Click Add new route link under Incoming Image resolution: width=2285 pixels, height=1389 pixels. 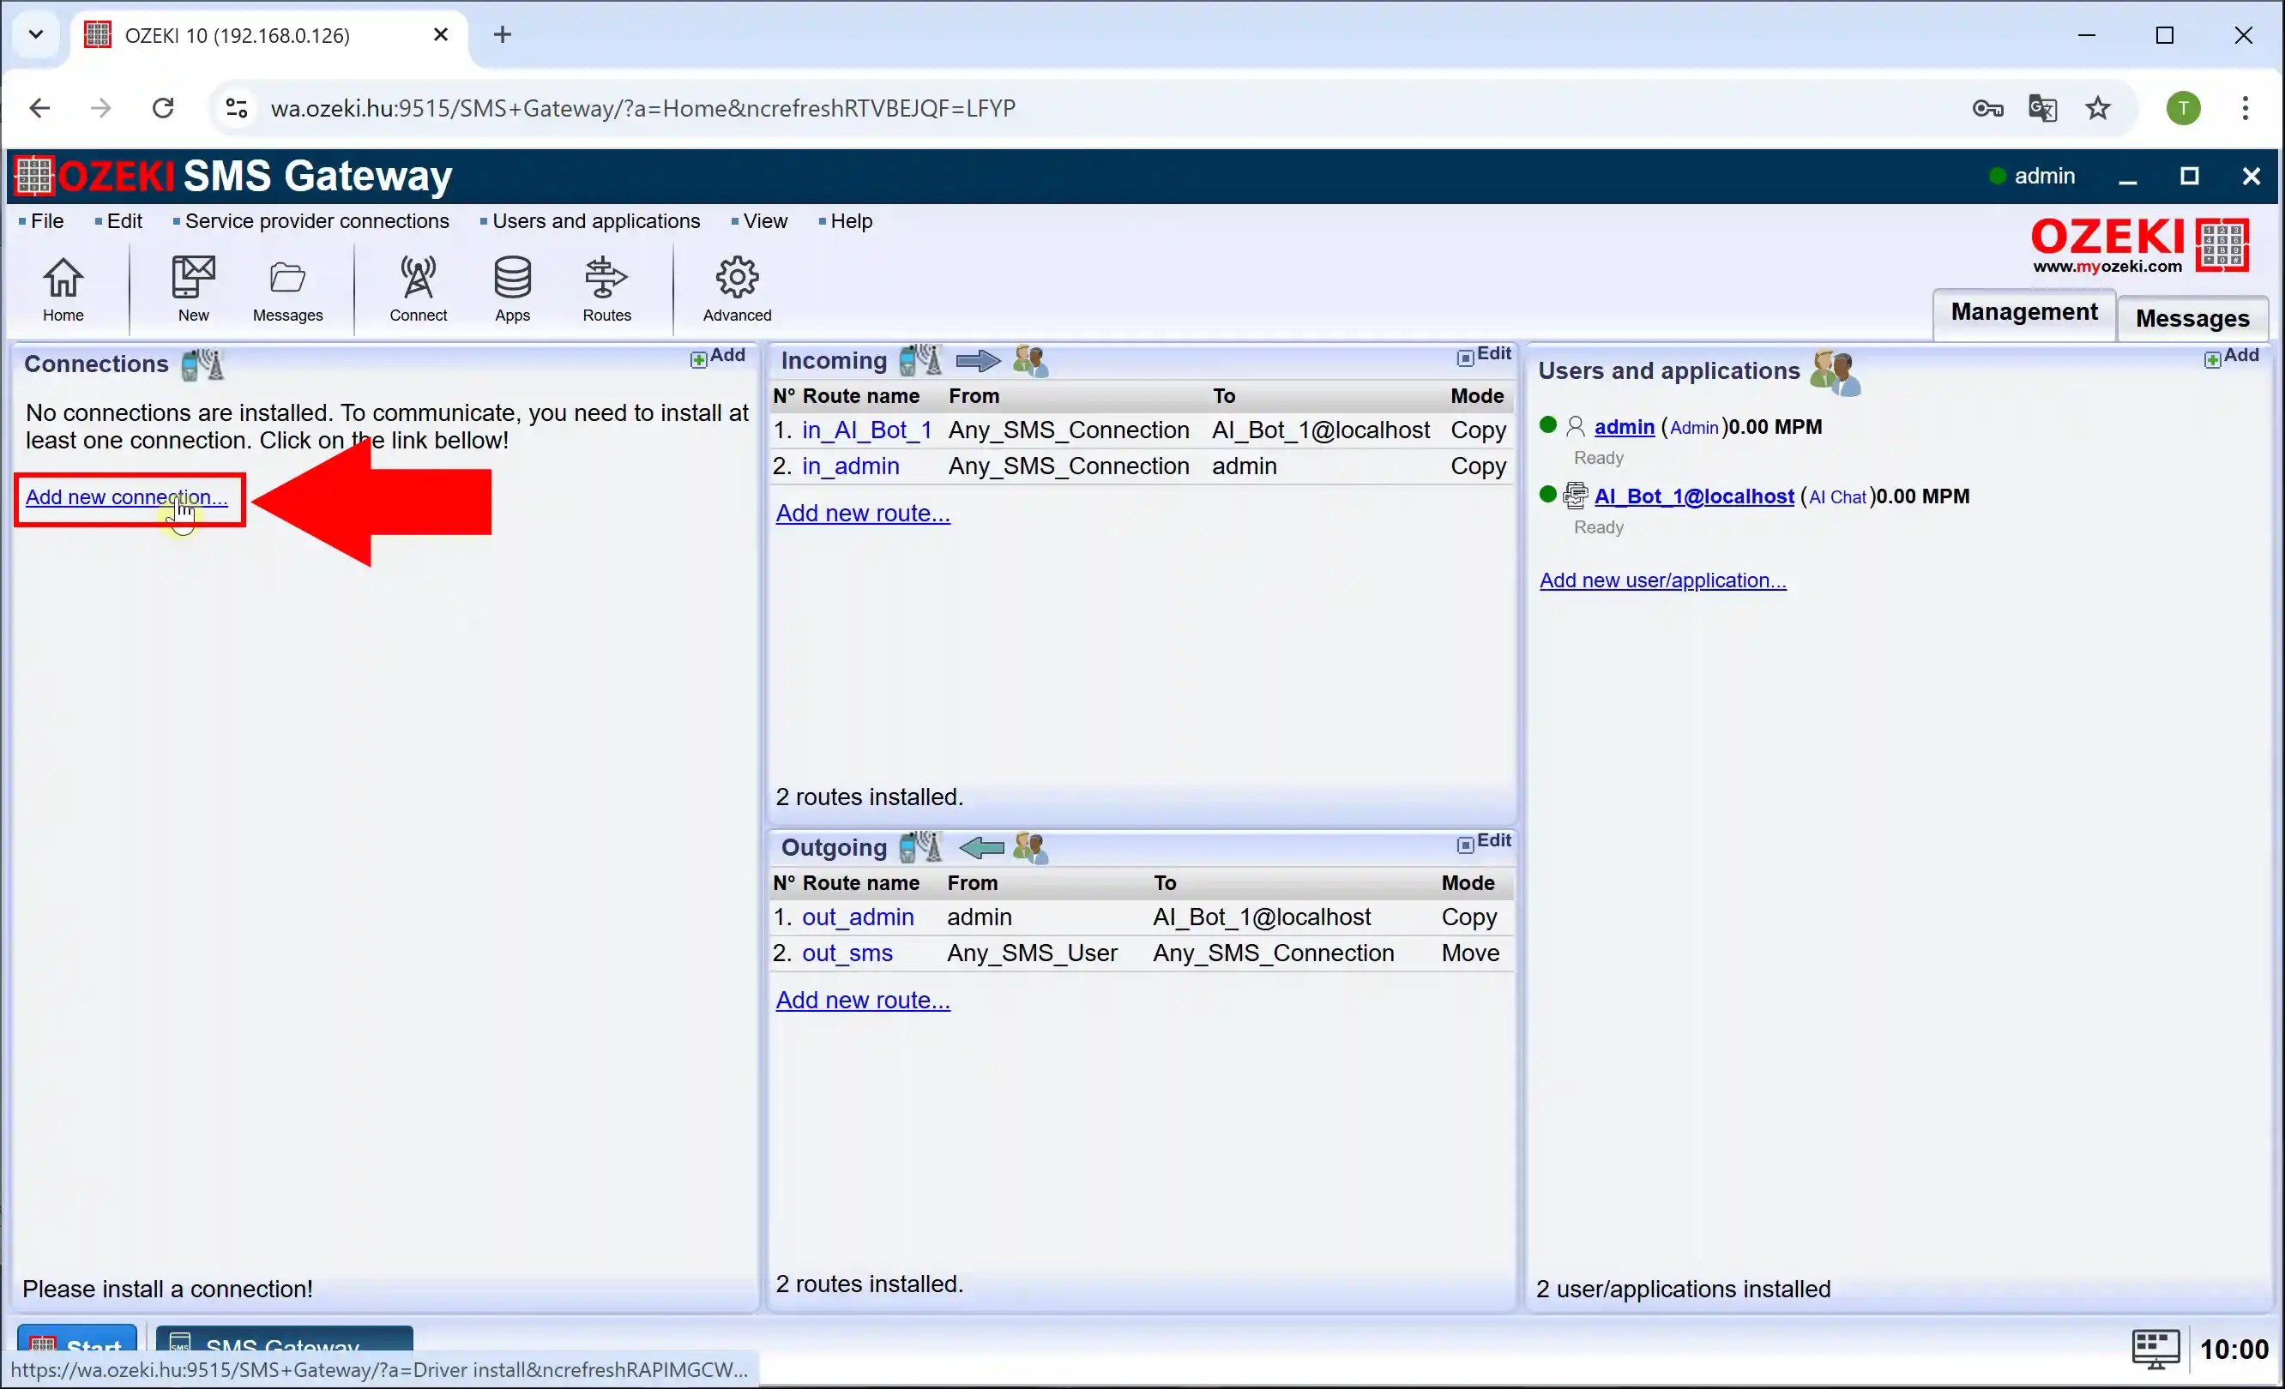click(862, 514)
